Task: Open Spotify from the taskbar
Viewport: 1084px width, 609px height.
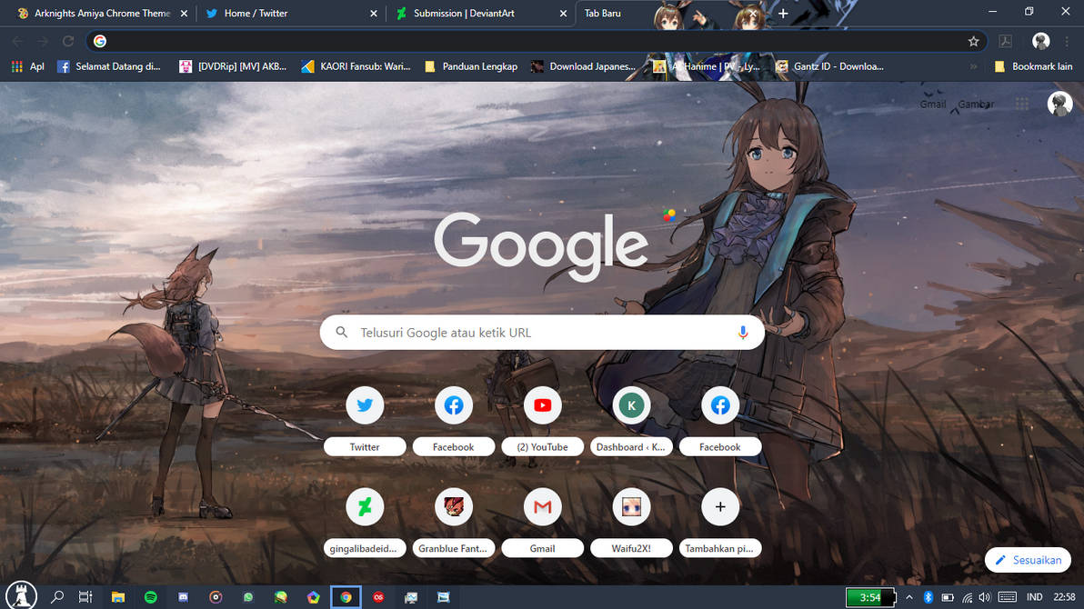Action: pyautogui.click(x=151, y=597)
